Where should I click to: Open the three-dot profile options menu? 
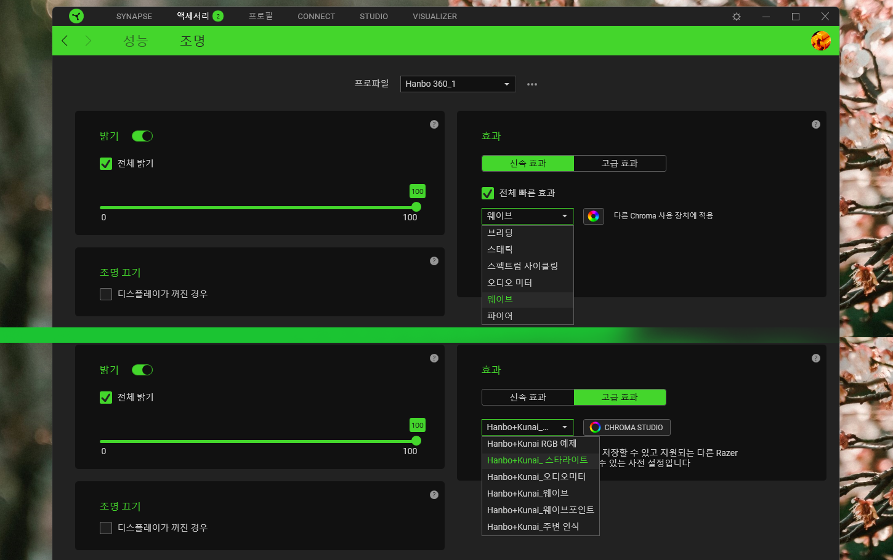click(x=532, y=84)
